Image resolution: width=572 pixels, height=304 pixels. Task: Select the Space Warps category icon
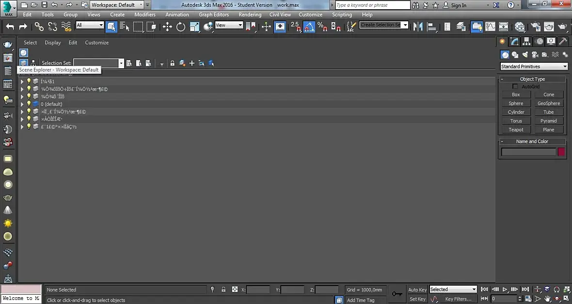(555, 55)
